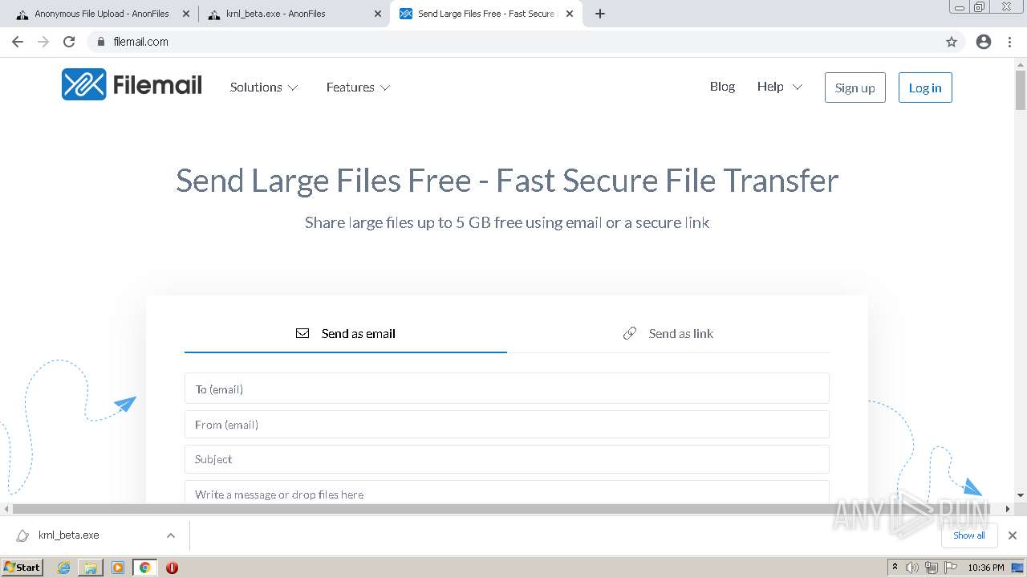Open krnl_beta.exe download options arrow

click(x=171, y=535)
